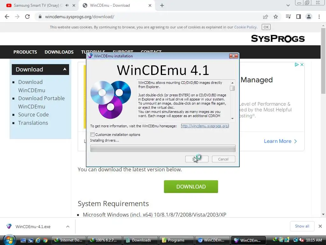Viewport: 326px width, 245px height.
Task: Open a new browser tab
Action: (162, 5)
